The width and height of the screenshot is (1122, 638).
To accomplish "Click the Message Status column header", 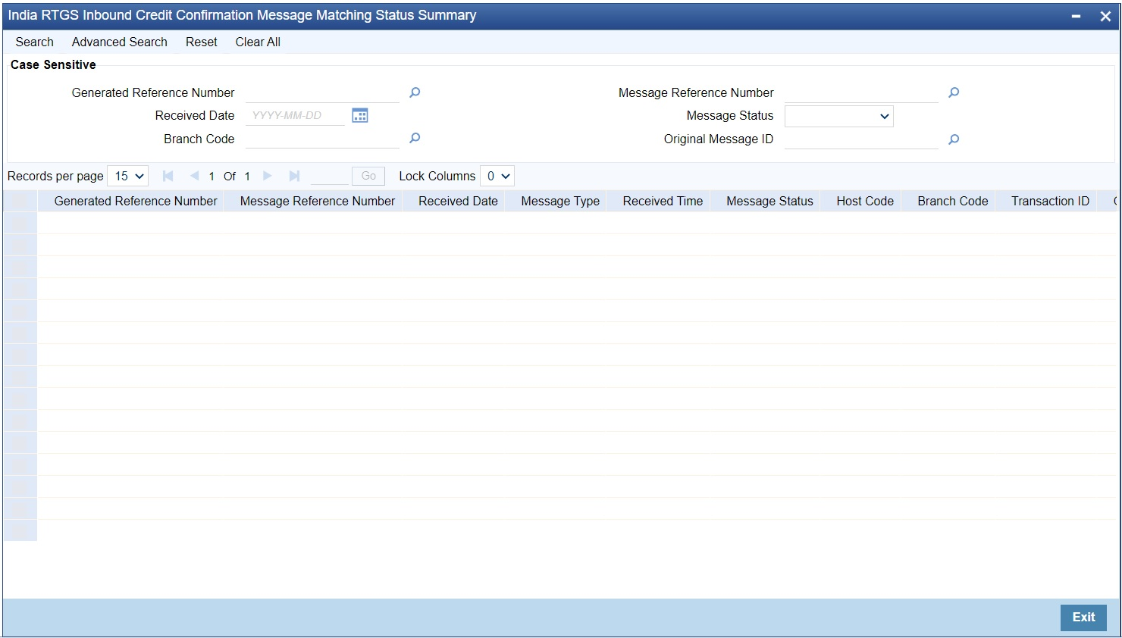I will click(x=769, y=201).
